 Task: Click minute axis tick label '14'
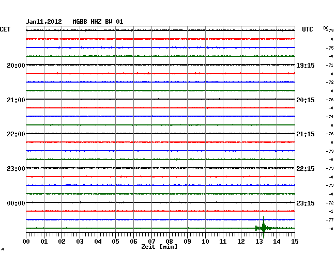pos(277,242)
